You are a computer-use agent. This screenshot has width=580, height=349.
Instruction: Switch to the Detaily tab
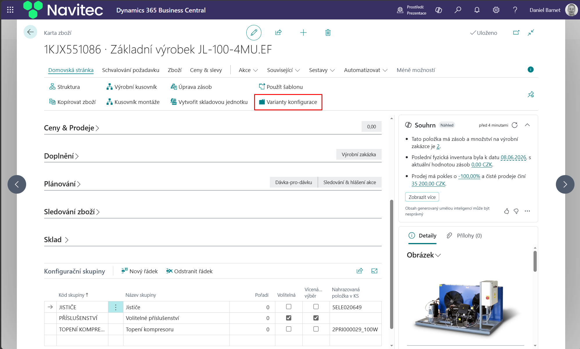coord(423,235)
